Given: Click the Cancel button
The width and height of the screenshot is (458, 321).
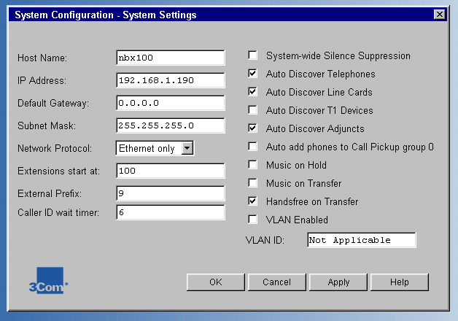Looking at the screenshot, I should (276, 282).
